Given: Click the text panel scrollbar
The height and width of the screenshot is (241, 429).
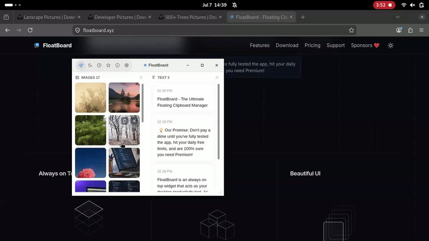Looking at the screenshot, I should [219, 121].
